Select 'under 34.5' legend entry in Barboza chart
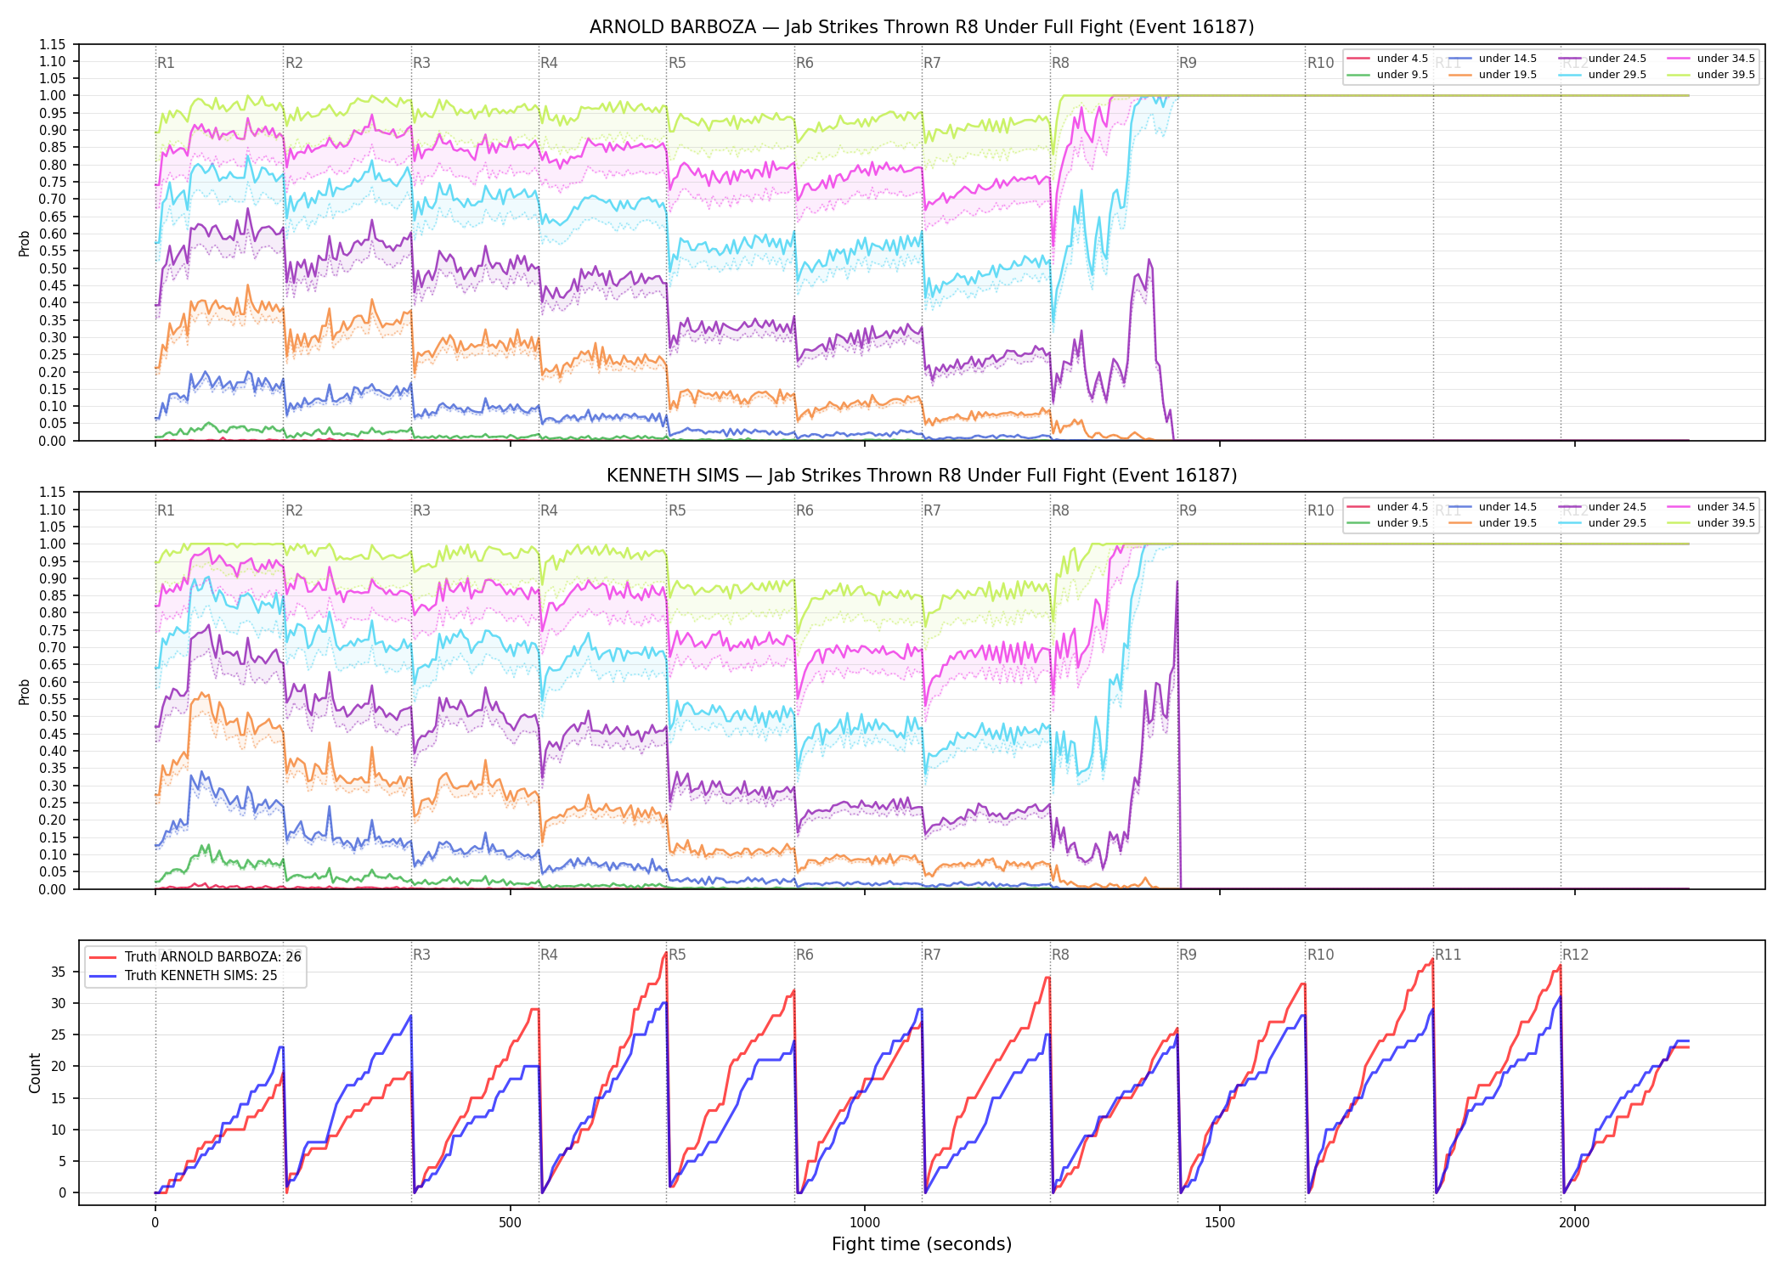This screenshot has width=1784, height=1274. click(x=1712, y=59)
